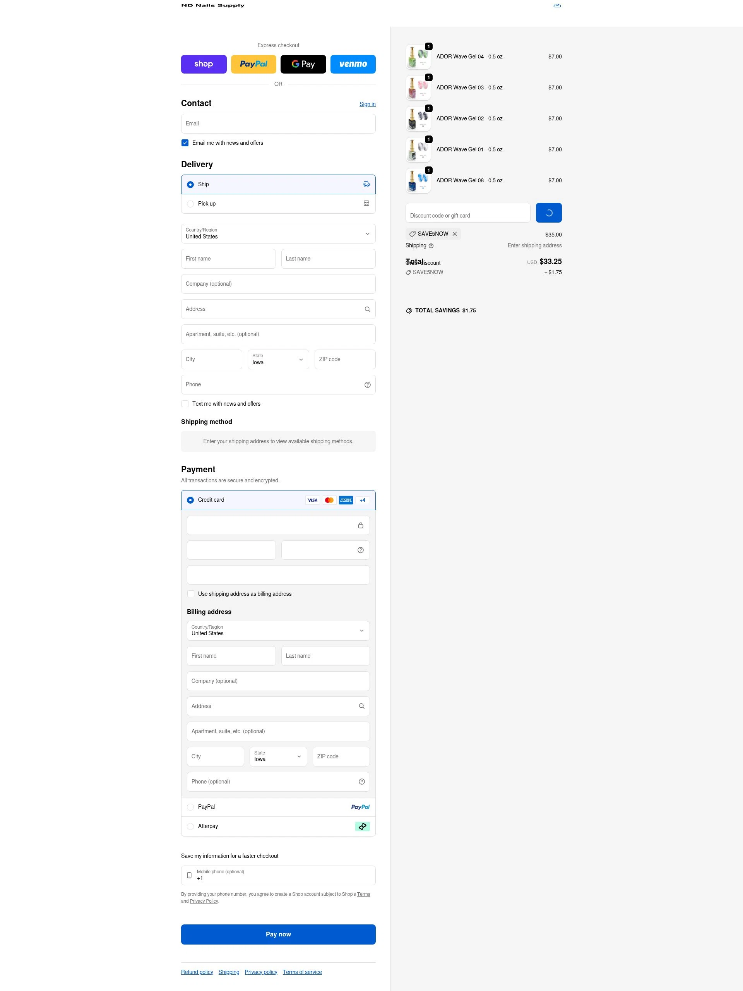Viewport: 743px width, 991px height.
Task: Click the shipping info help icon in order summary
Action: tap(431, 245)
